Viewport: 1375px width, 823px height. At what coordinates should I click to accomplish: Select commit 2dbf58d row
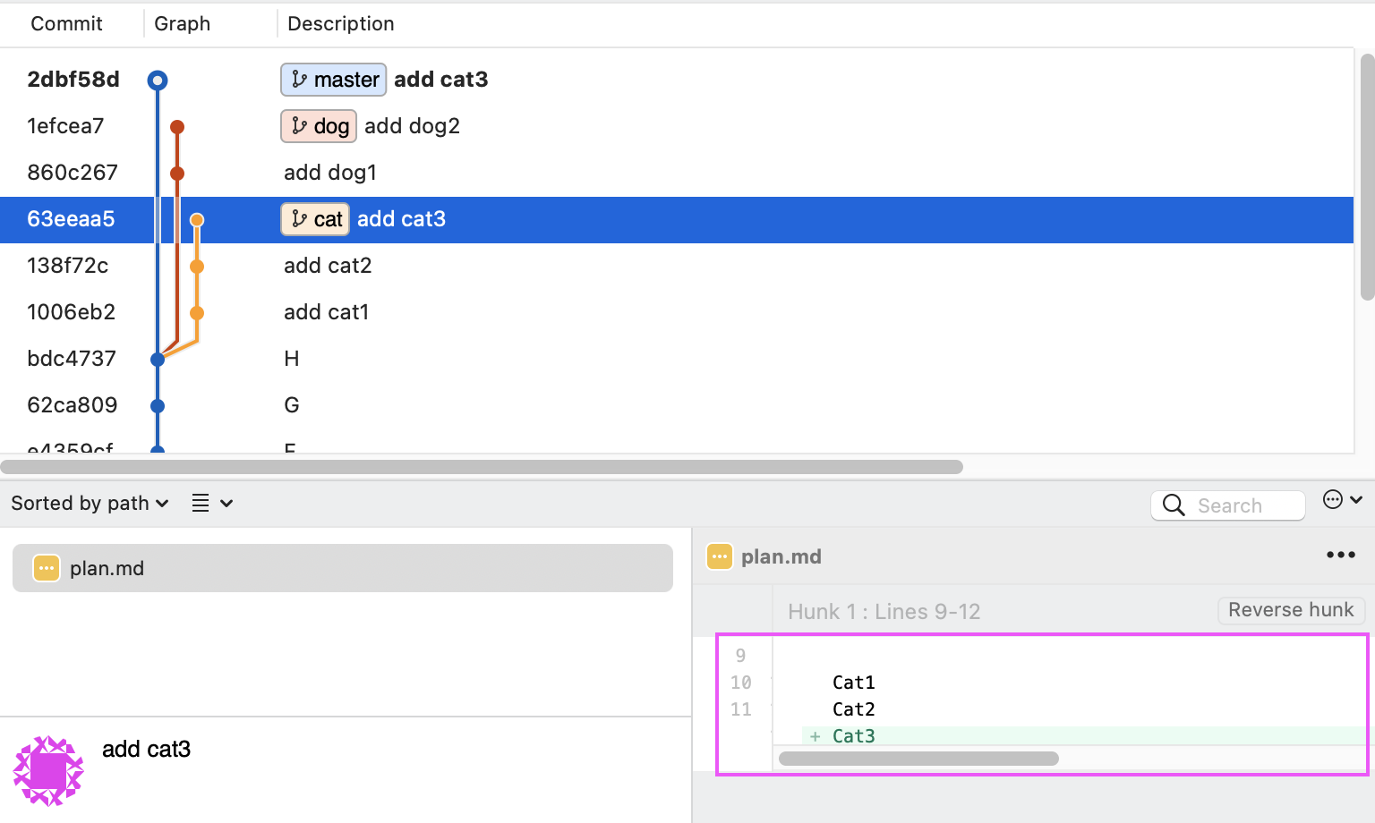click(677, 80)
